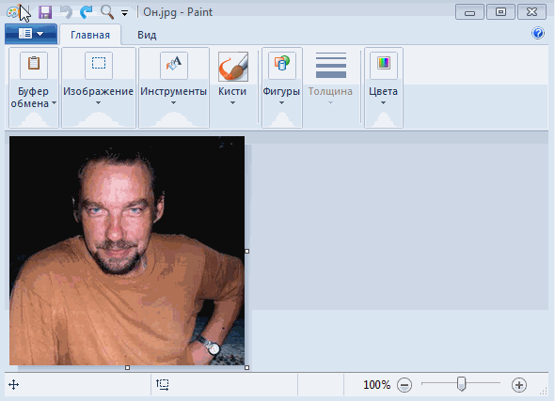This screenshot has height=401, width=555.
Task: Open the Paint application icon menu
Action: point(12,12)
